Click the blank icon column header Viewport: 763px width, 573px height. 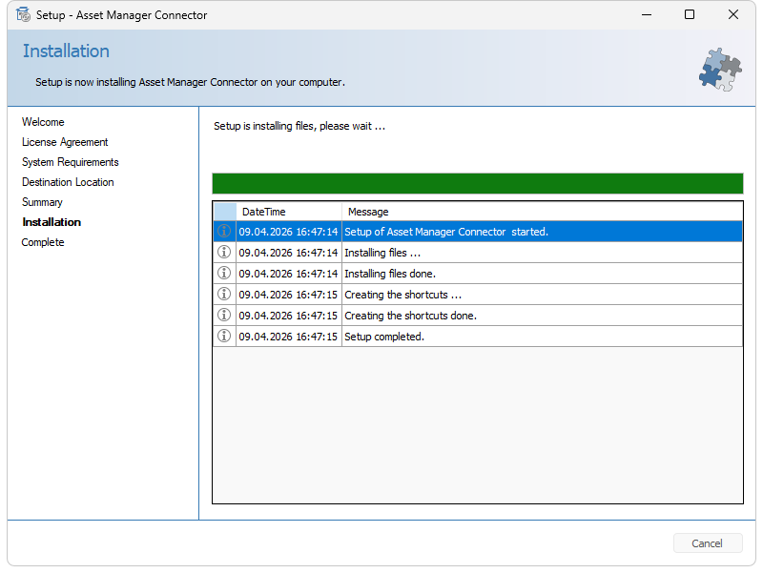[x=225, y=212]
